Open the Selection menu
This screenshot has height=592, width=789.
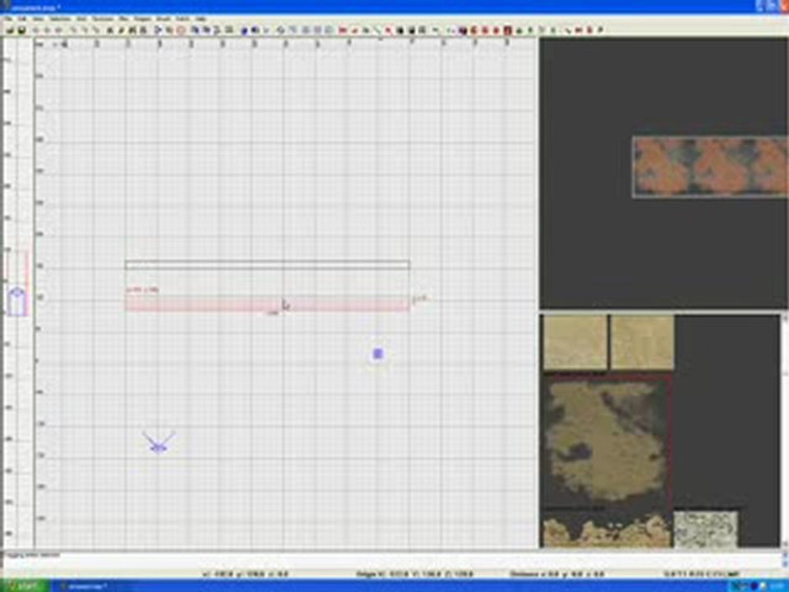60,19
